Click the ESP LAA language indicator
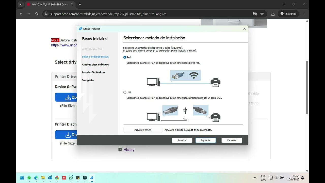 263,178
